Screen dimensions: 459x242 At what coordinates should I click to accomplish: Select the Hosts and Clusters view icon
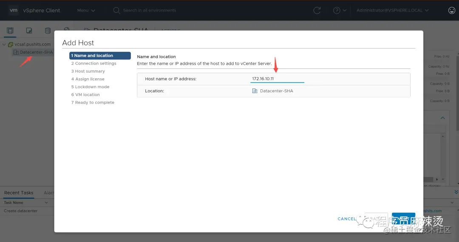(10, 31)
